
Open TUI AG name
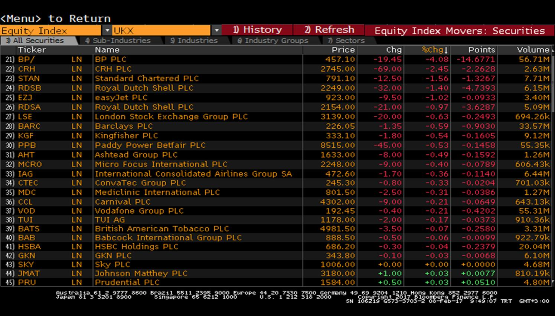click(110, 220)
